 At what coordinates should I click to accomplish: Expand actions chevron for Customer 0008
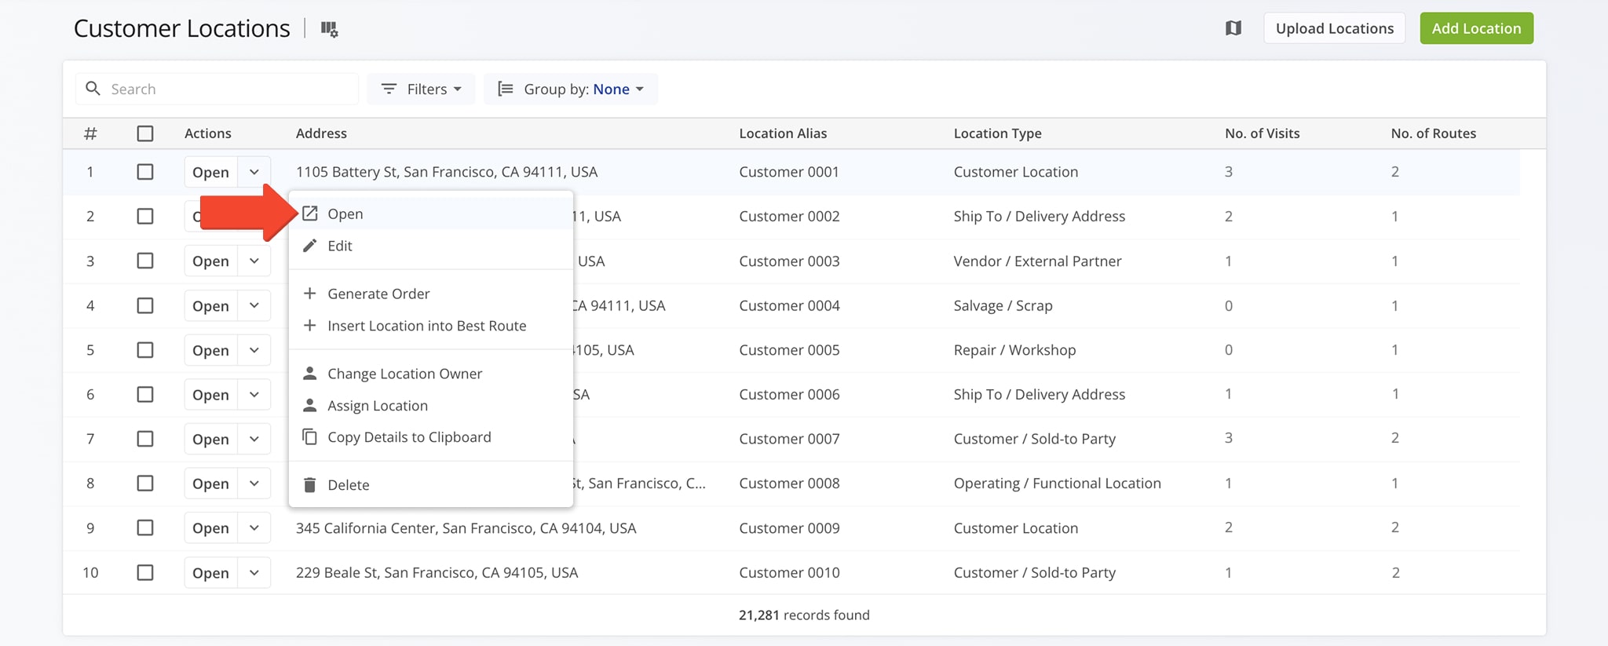point(254,484)
